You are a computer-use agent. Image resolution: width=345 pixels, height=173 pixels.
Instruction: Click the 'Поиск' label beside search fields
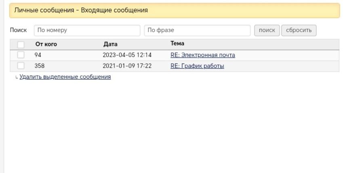[18, 30]
